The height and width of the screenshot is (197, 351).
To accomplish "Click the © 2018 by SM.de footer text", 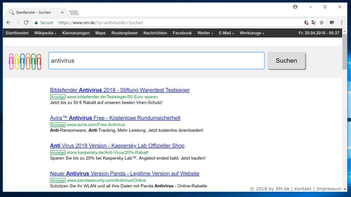I will tap(270, 189).
